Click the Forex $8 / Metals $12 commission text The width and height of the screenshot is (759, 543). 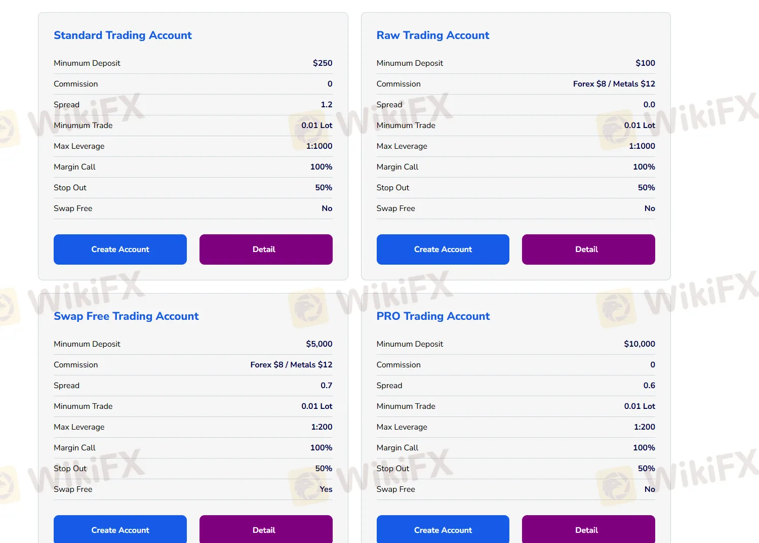[614, 83]
